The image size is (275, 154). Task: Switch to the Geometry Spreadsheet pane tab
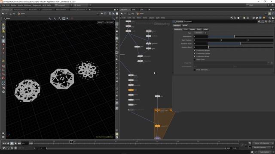click(77, 10)
